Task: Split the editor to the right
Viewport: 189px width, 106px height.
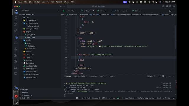Action: pos(170,11)
